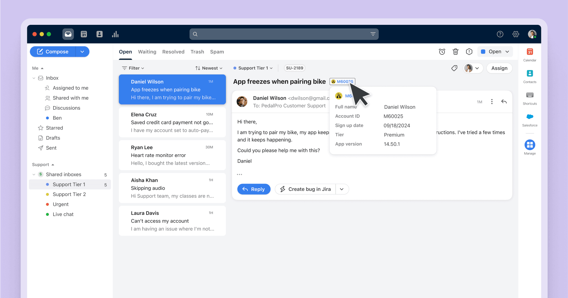Move conversation to trash icon

coord(455,52)
